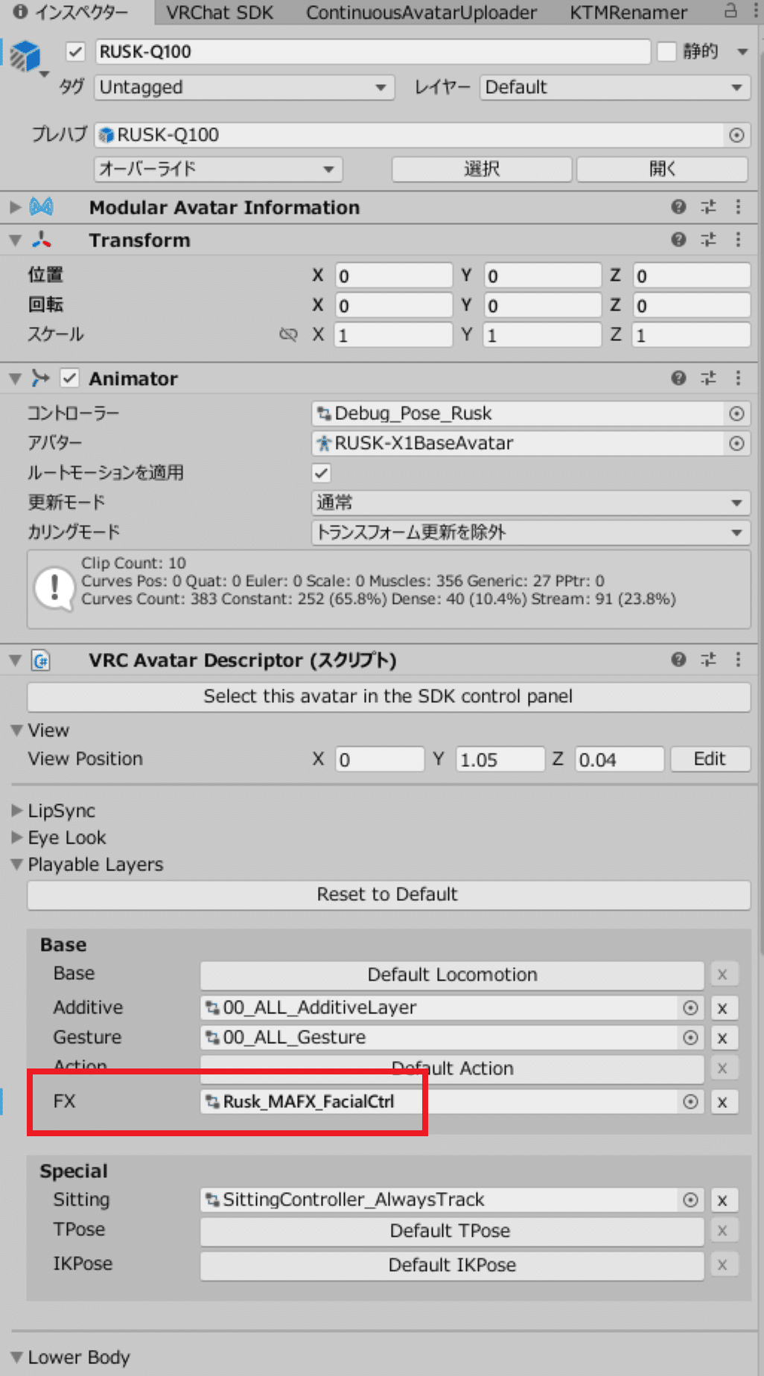Open the Animator component context menu

(x=738, y=378)
